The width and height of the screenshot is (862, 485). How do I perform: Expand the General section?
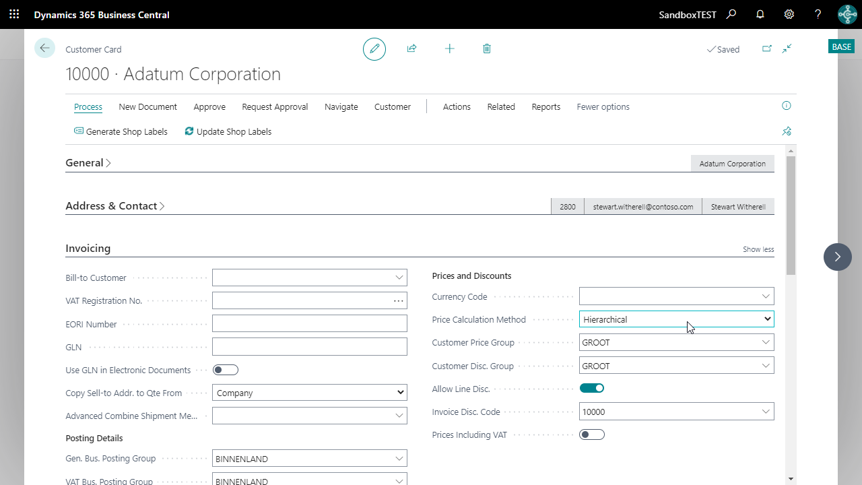88,163
